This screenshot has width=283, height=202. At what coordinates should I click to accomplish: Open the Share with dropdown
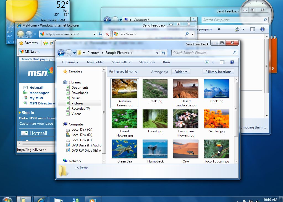click(x=121, y=62)
